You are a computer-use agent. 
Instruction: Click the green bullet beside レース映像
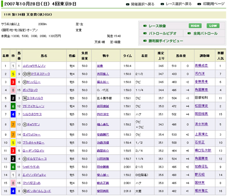145,26
